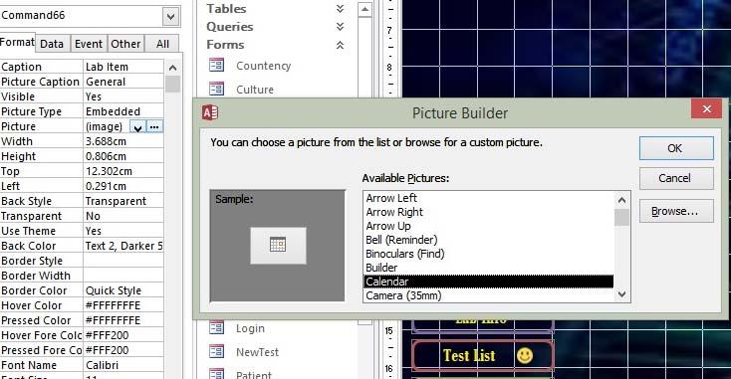Open the NewTest form icon

217,351
